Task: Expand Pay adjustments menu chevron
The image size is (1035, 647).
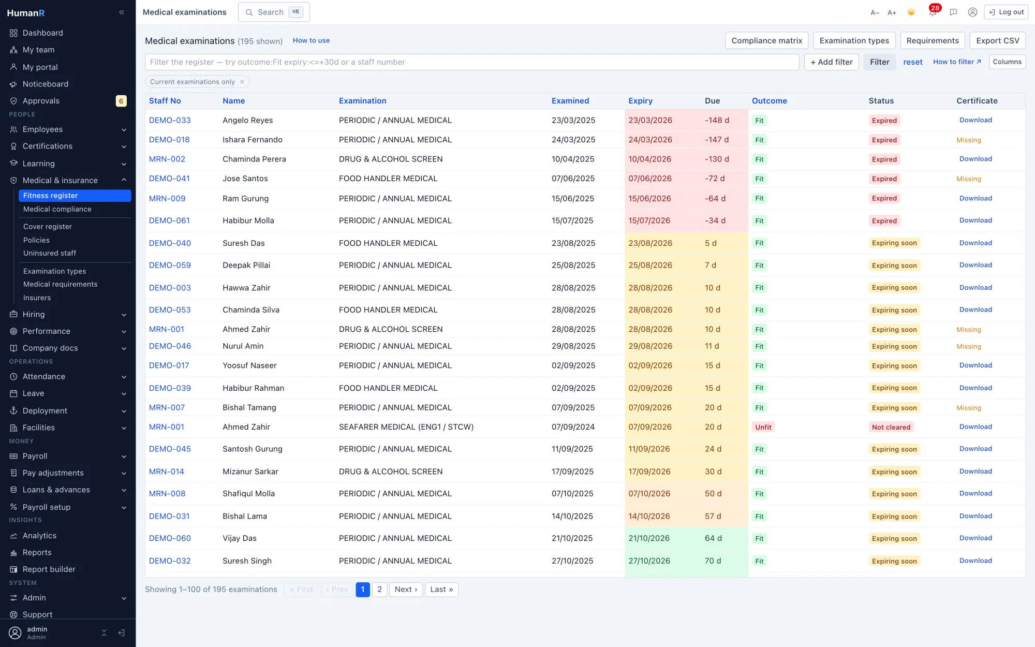Action: (x=124, y=473)
